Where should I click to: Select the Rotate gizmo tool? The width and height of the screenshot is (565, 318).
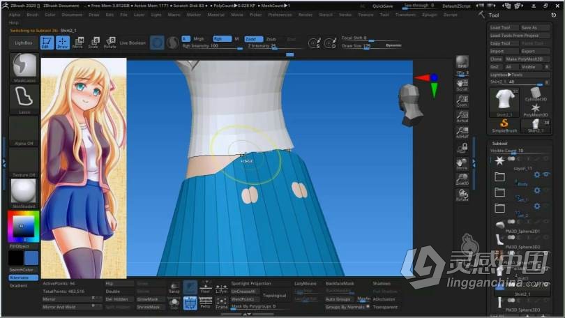click(x=110, y=43)
